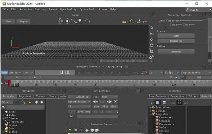The height and width of the screenshot is (134, 212).
Task: Open the Python Tools menu
Action: [x=88, y=9]
